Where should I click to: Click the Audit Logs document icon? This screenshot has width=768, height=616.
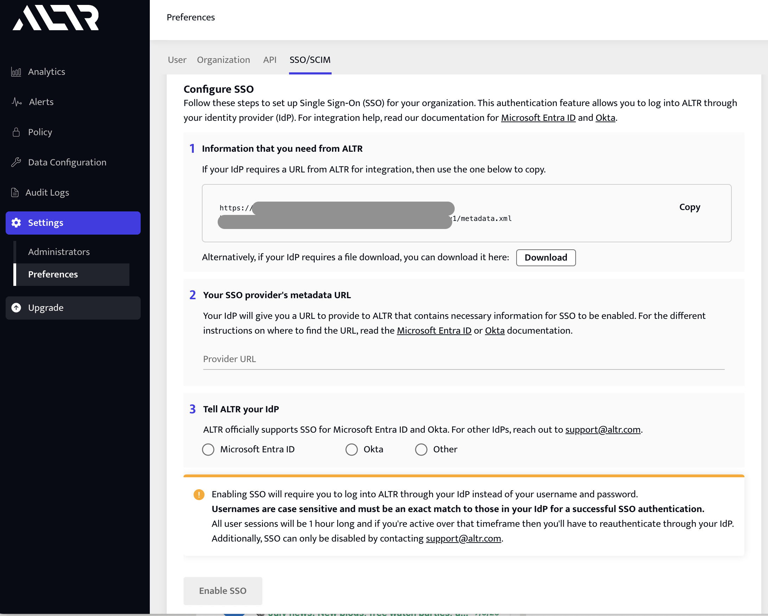pos(15,193)
